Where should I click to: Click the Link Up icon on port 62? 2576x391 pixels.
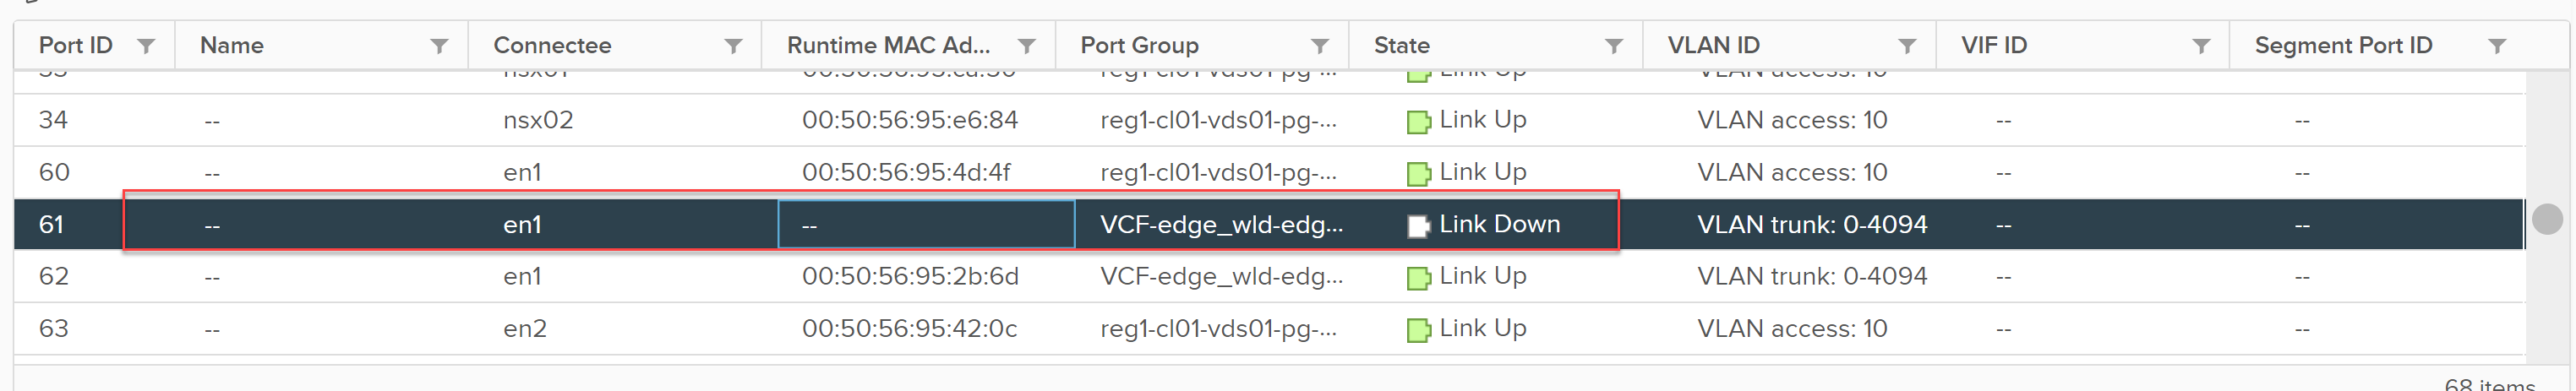click(1418, 278)
